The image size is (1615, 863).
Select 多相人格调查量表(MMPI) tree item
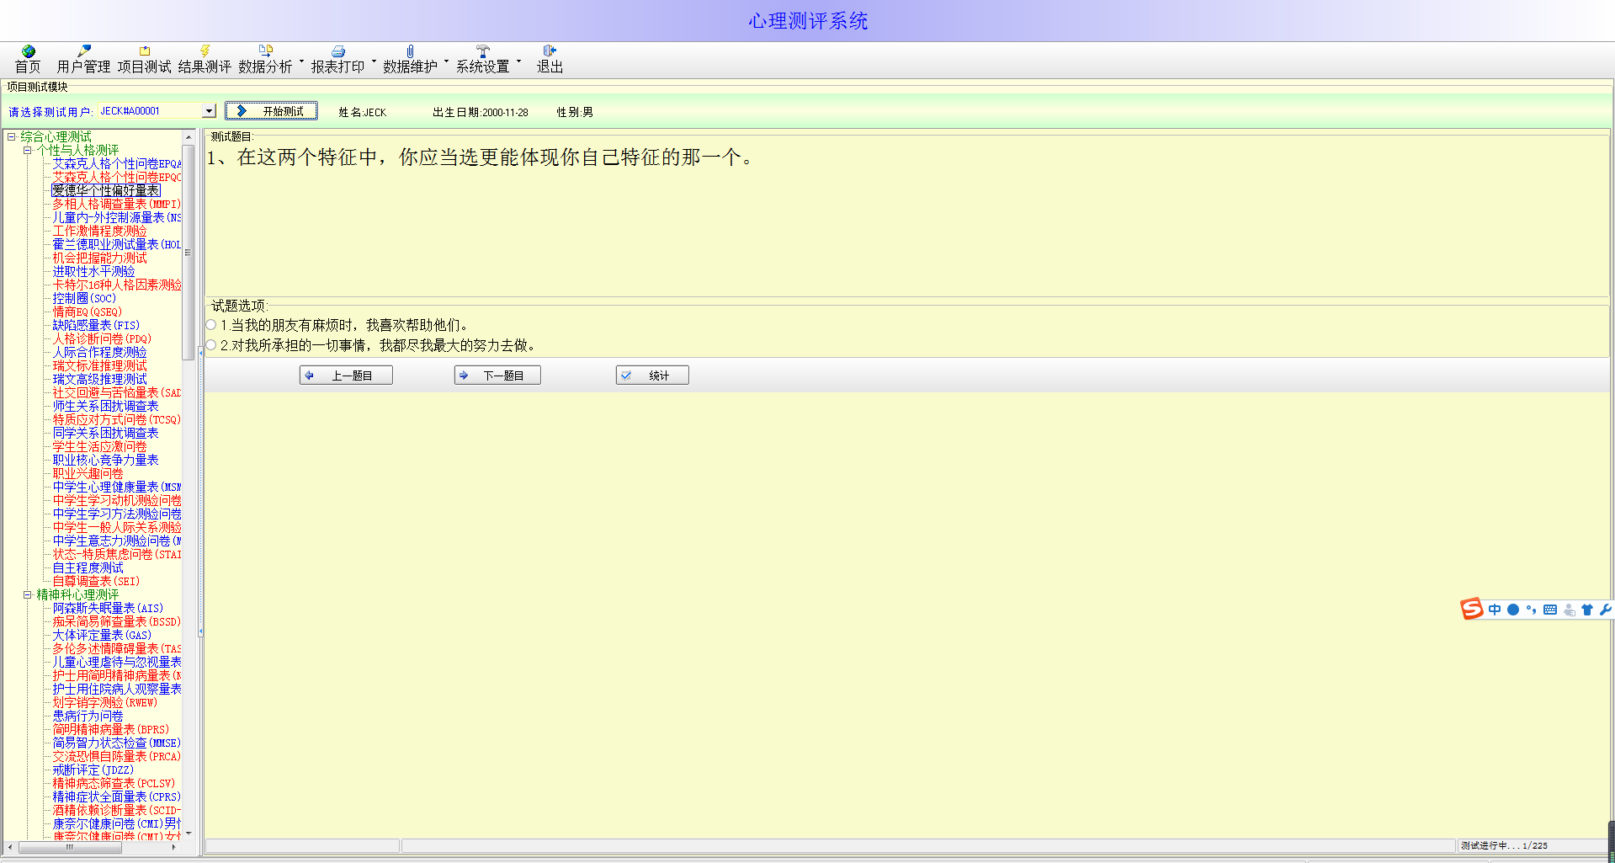117,204
